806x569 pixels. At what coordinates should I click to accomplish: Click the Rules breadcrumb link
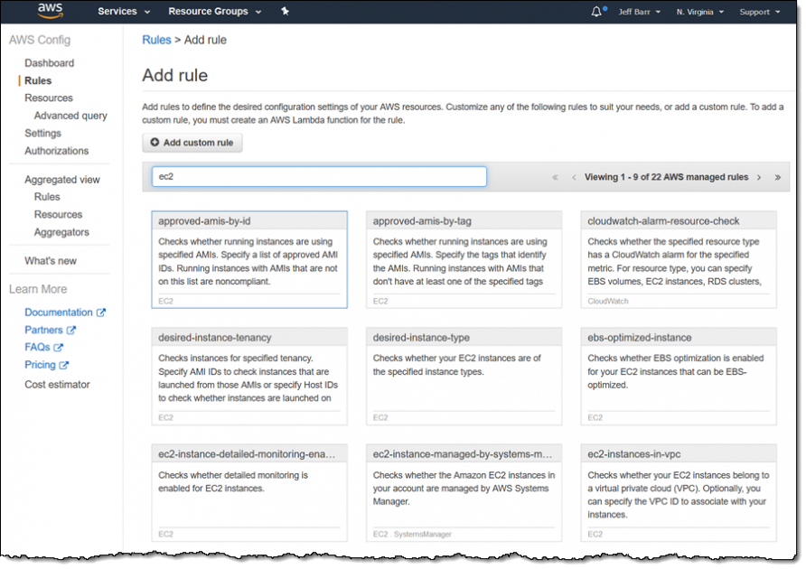point(156,40)
